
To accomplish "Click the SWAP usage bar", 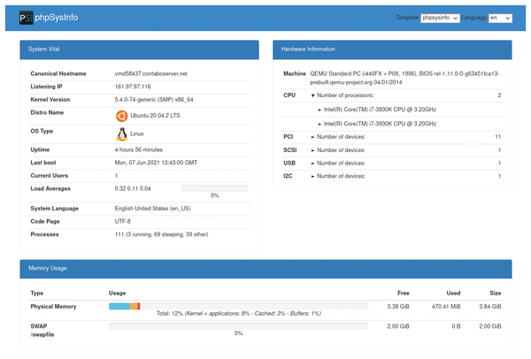I will 238,326.
